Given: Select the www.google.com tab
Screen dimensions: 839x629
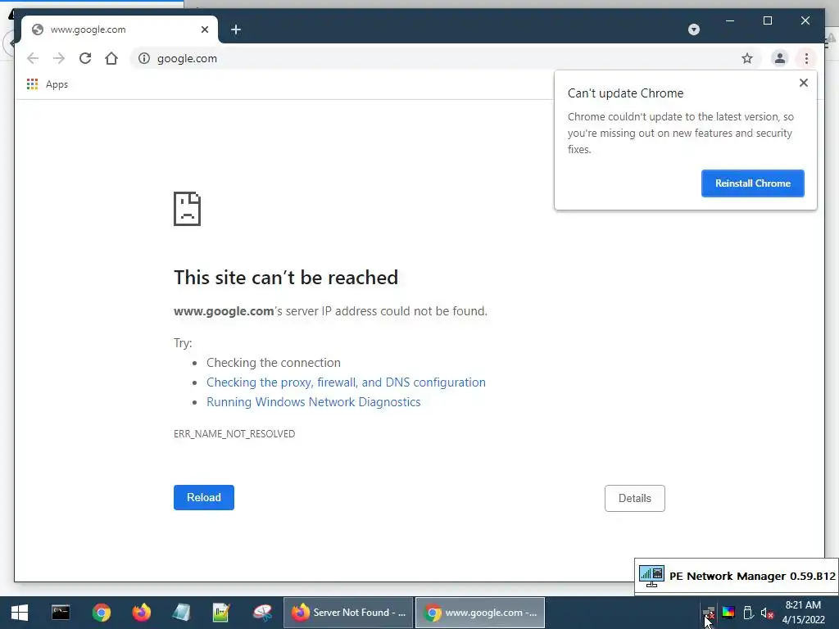Looking at the screenshot, I should [x=120, y=29].
